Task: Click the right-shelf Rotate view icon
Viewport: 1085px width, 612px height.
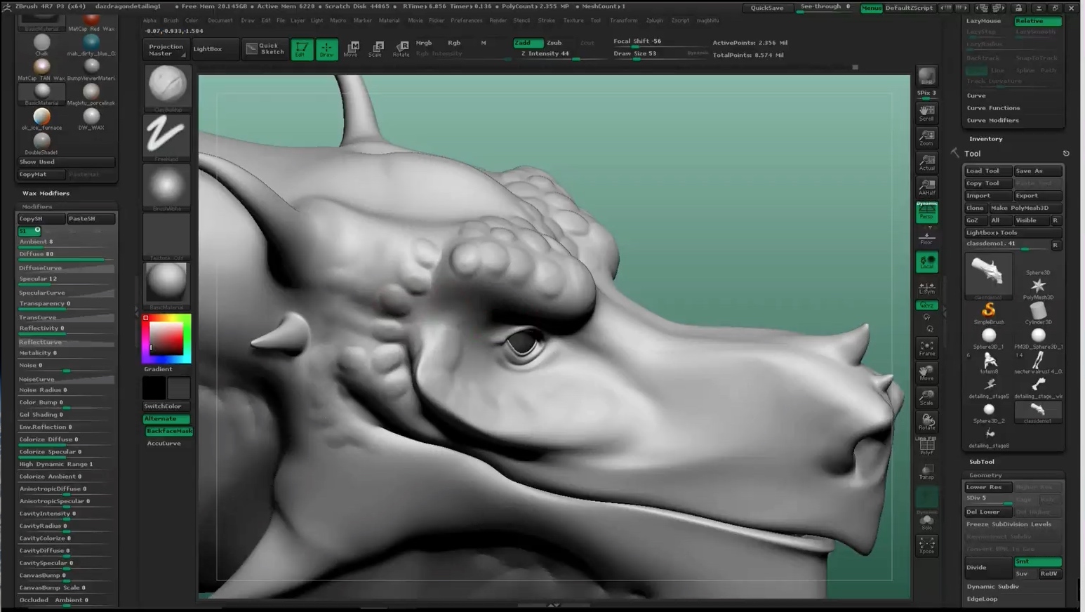Action: (x=926, y=423)
